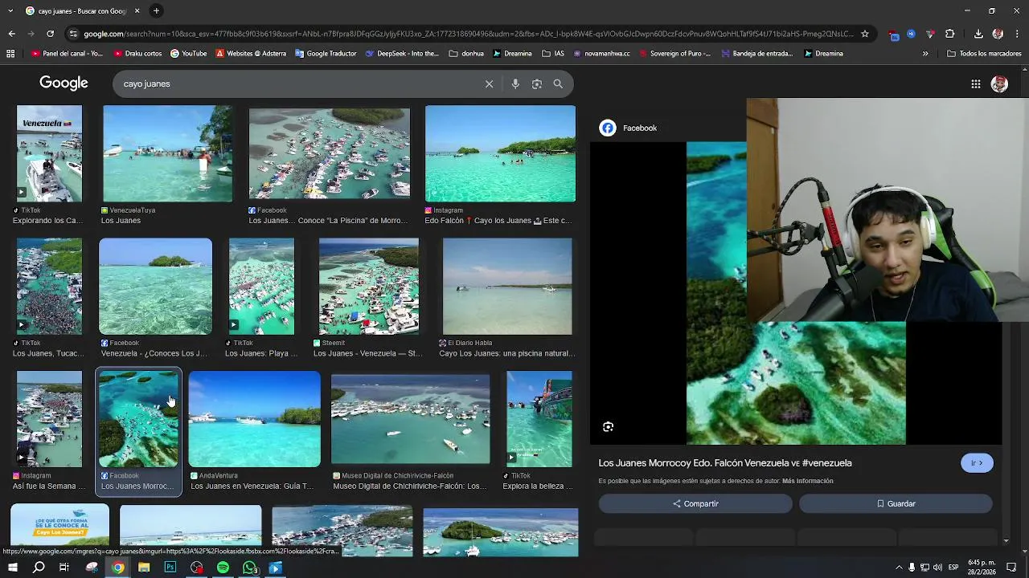Open the AndaVentura Guía thumbnail

click(x=254, y=419)
